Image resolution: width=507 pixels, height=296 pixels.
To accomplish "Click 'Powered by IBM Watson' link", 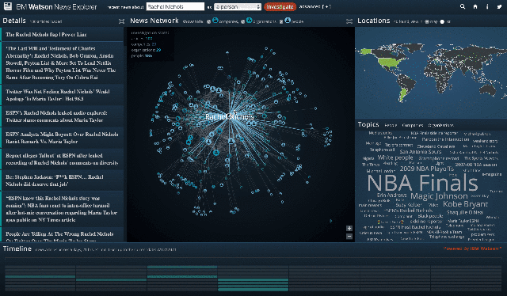I will click(x=472, y=249).
